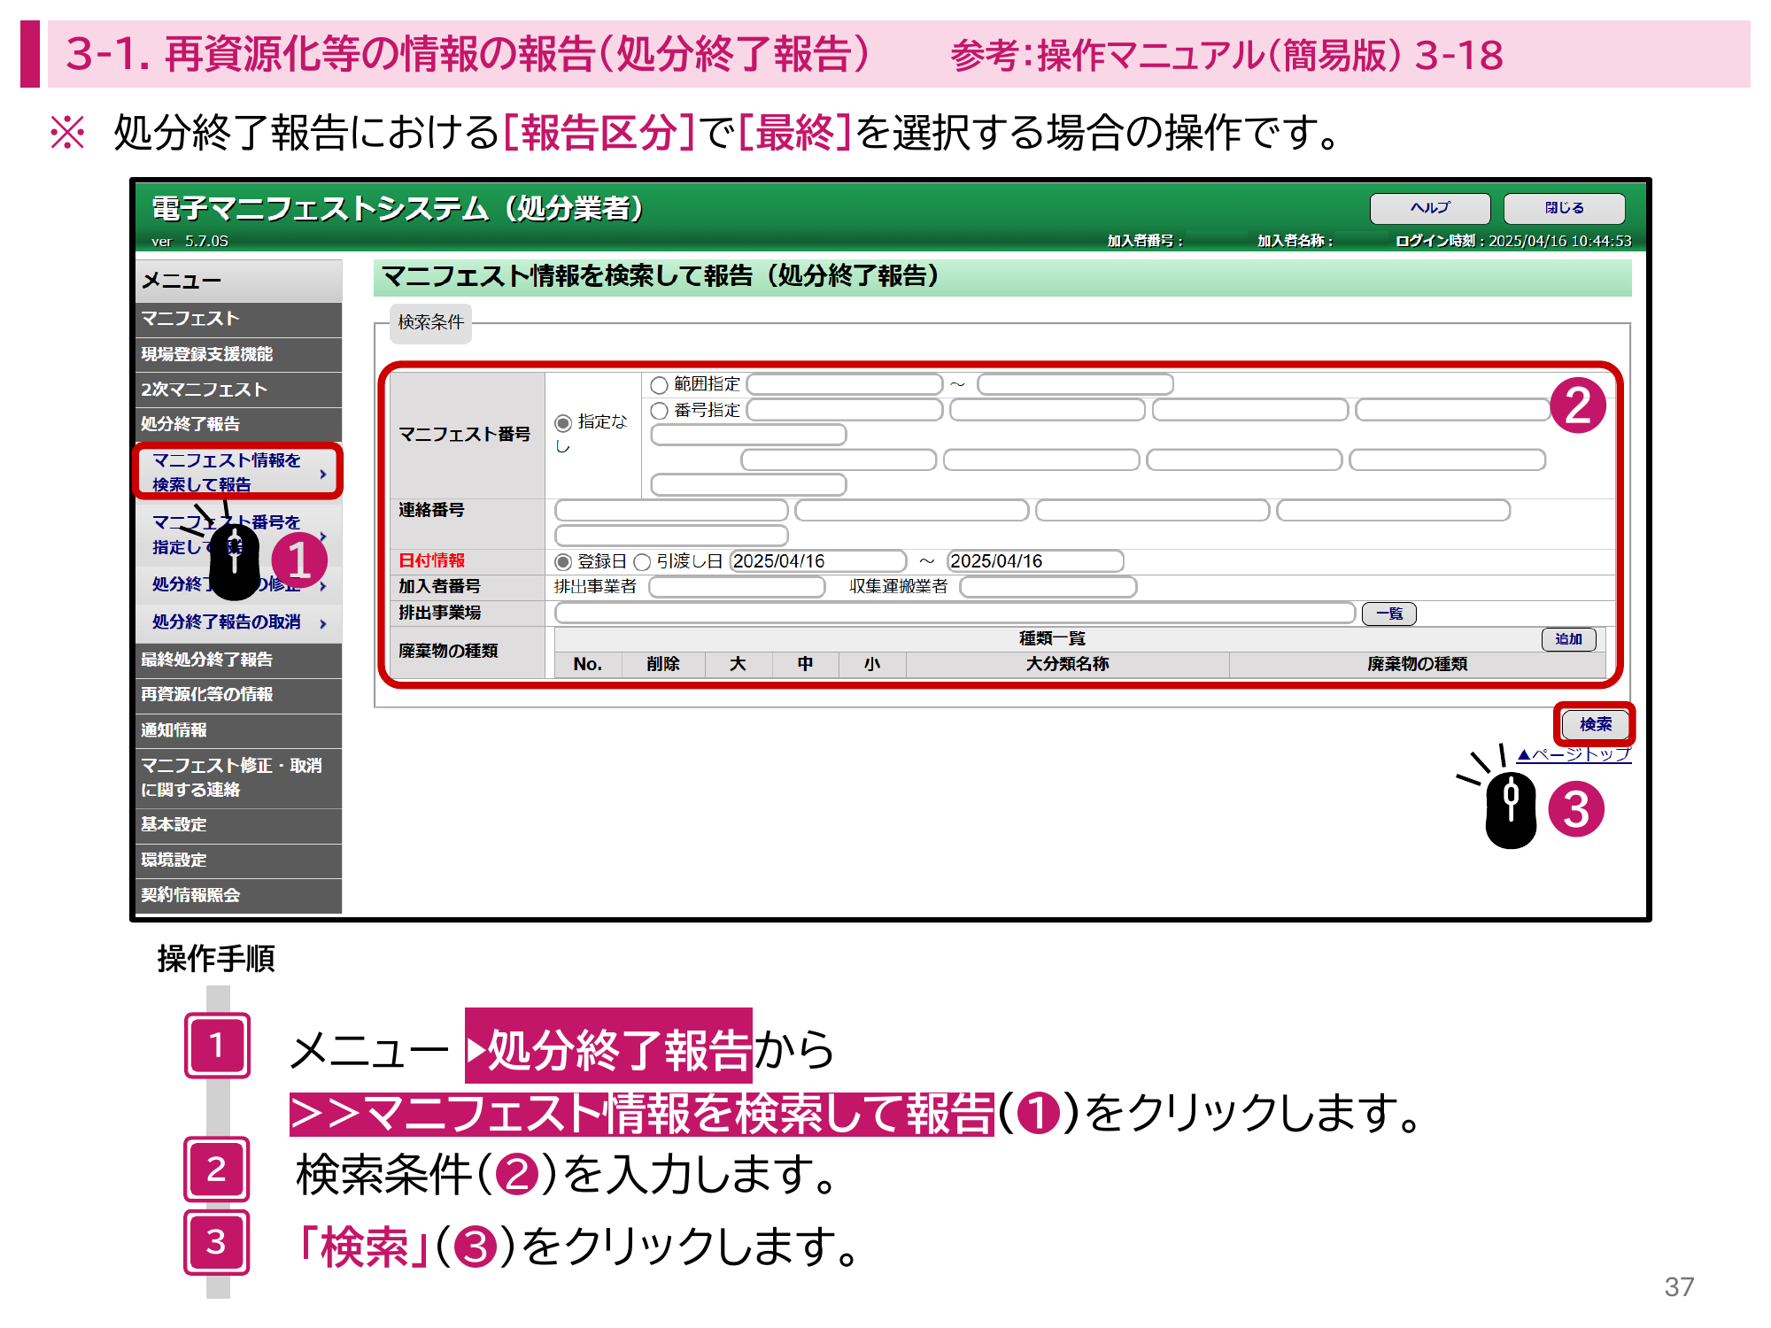Click the 一覧 button beside 排出事業場
This screenshot has height=1328, width=1771.
point(1389,614)
